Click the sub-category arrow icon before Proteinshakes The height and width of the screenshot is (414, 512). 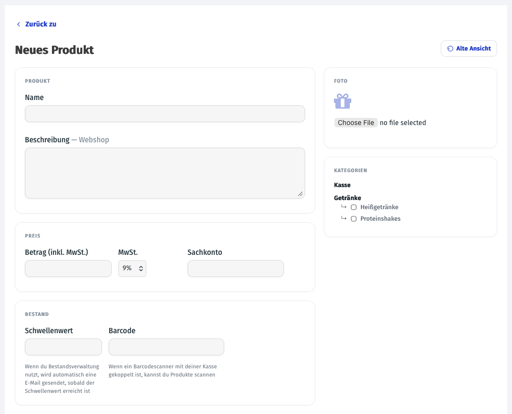[344, 218]
